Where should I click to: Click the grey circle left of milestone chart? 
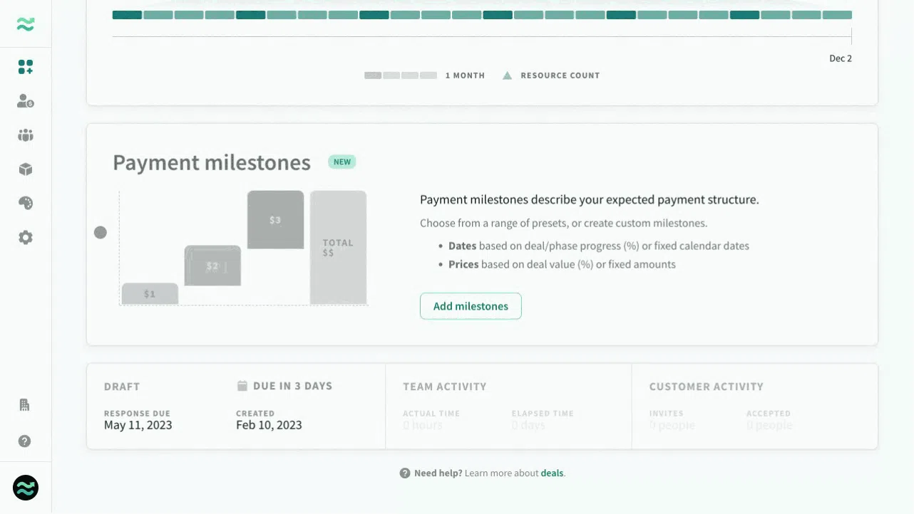[101, 232]
